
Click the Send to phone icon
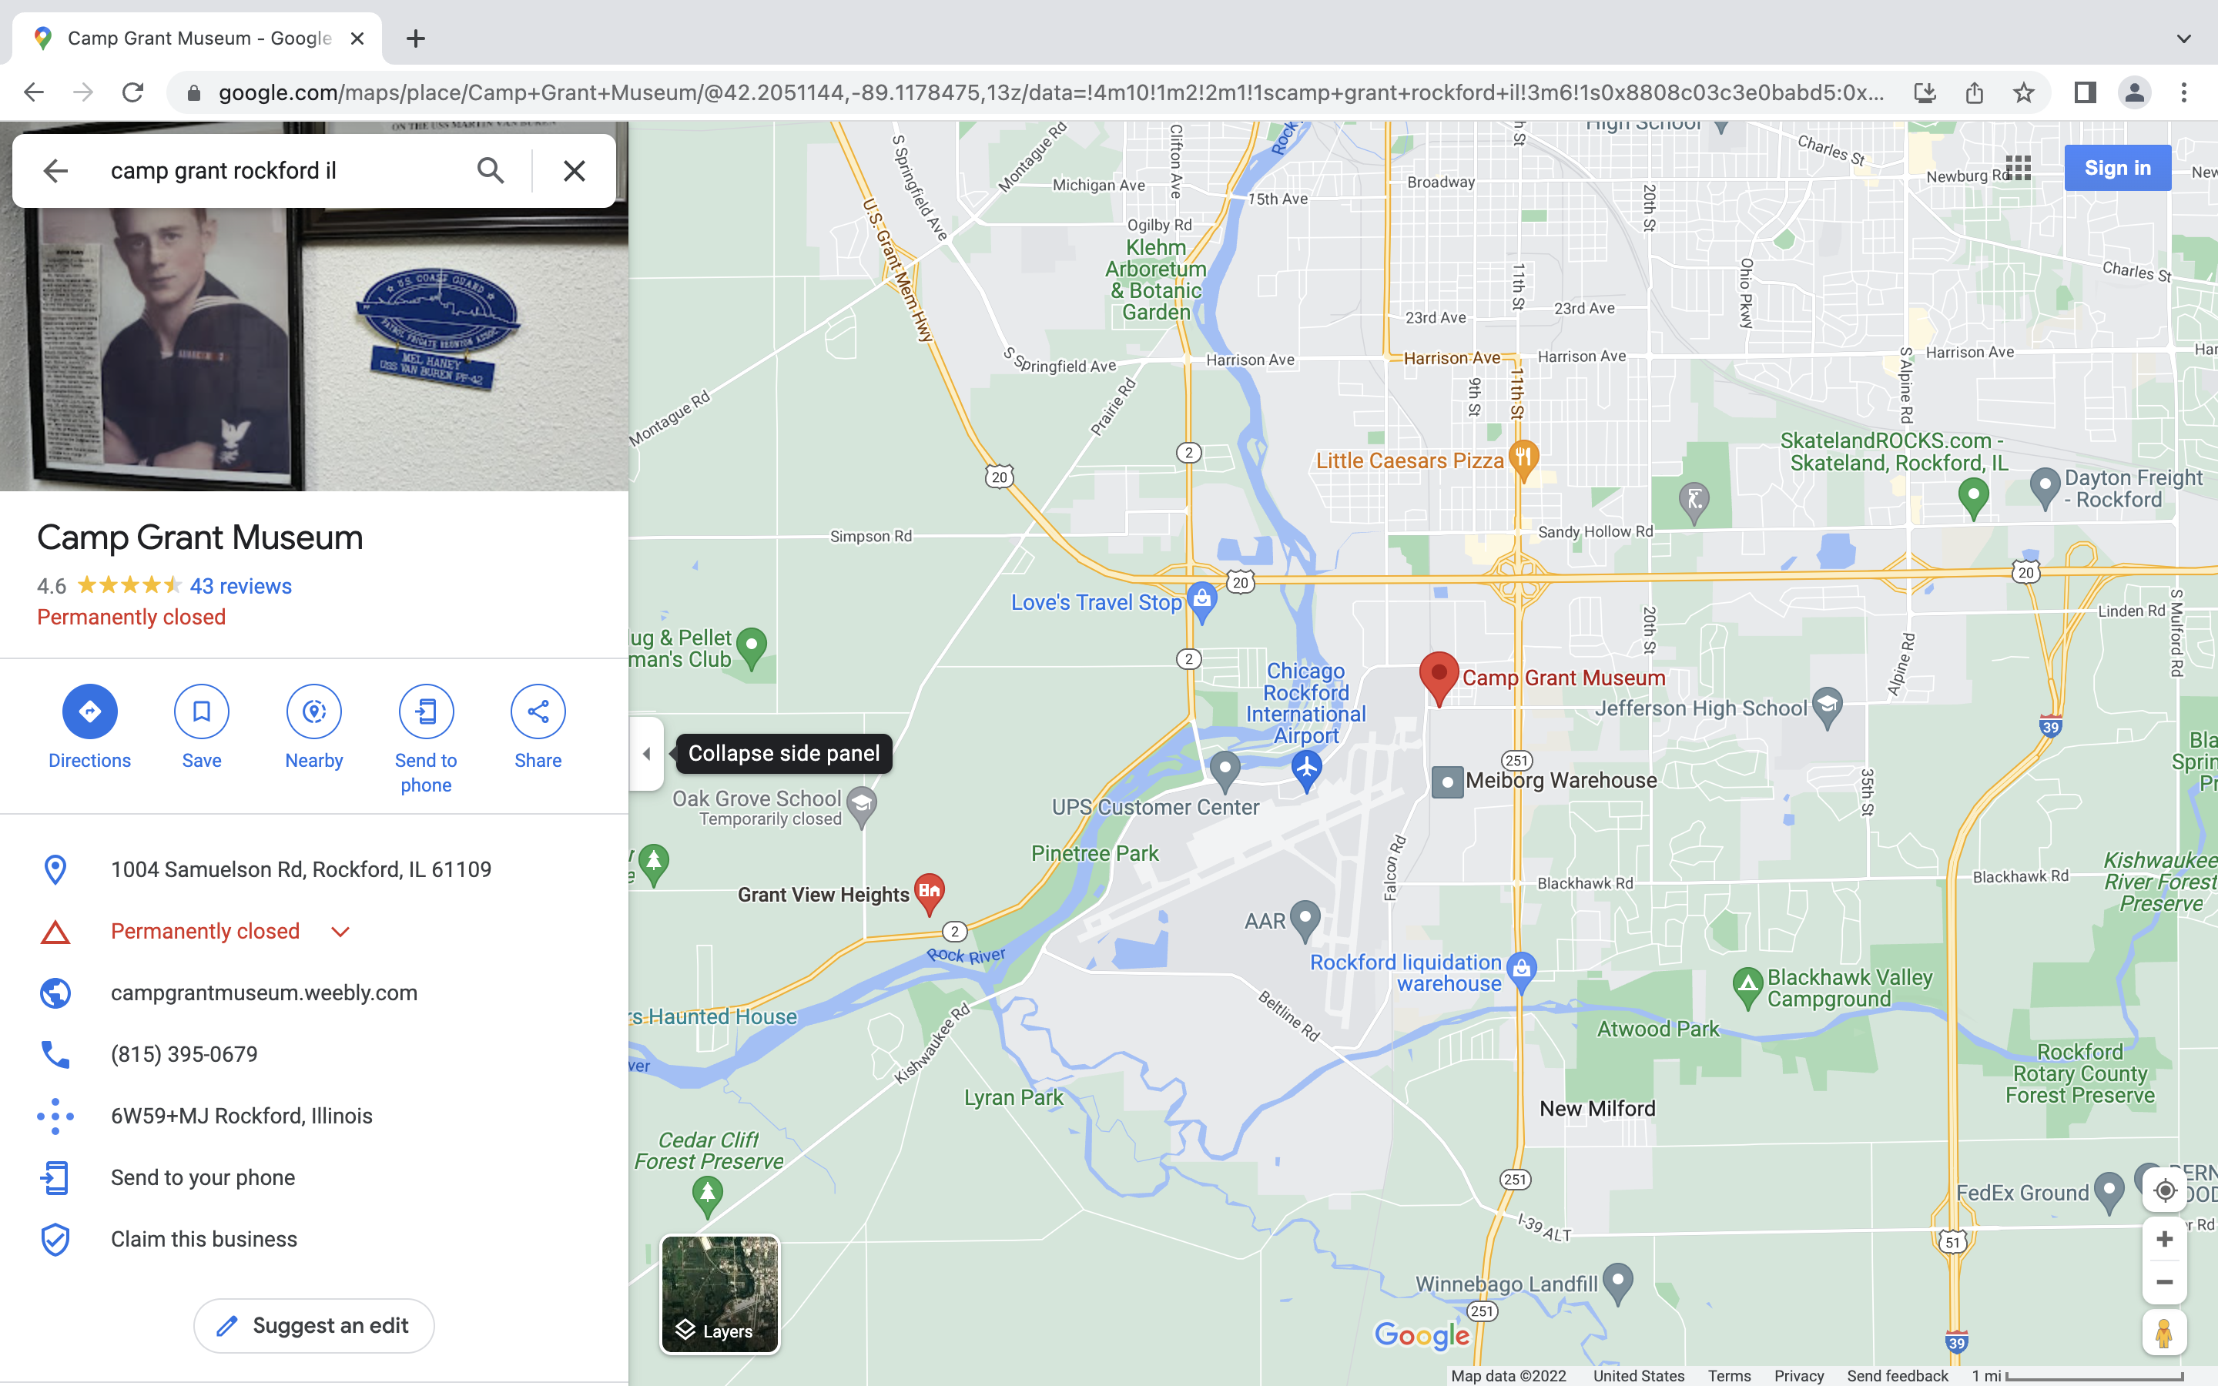click(x=426, y=711)
